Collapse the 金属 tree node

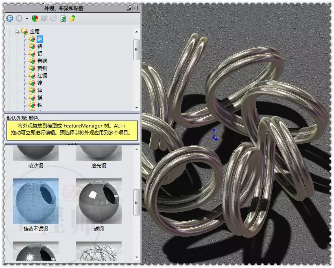(x=17, y=32)
